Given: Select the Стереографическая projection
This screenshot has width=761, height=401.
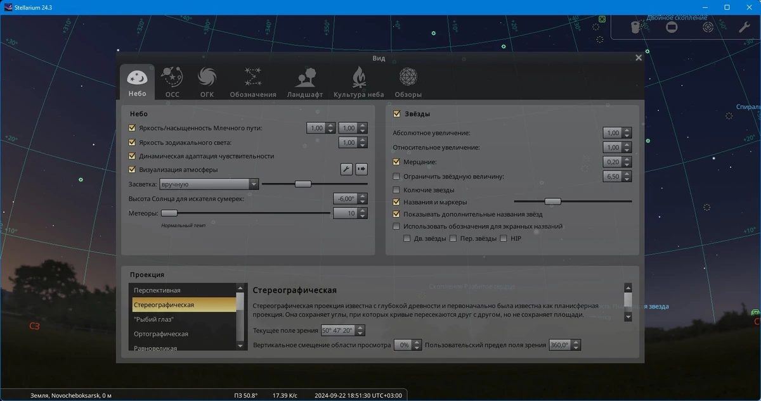Looking at the screenshot, I should pos(183,305).
